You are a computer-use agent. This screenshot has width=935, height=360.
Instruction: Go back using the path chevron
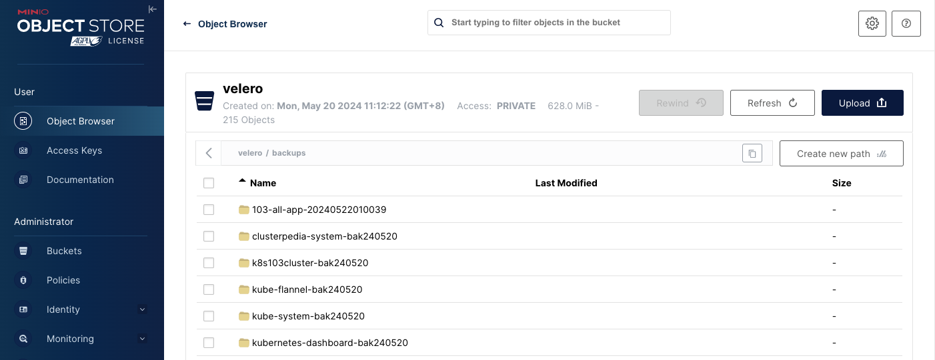[209, 153]
